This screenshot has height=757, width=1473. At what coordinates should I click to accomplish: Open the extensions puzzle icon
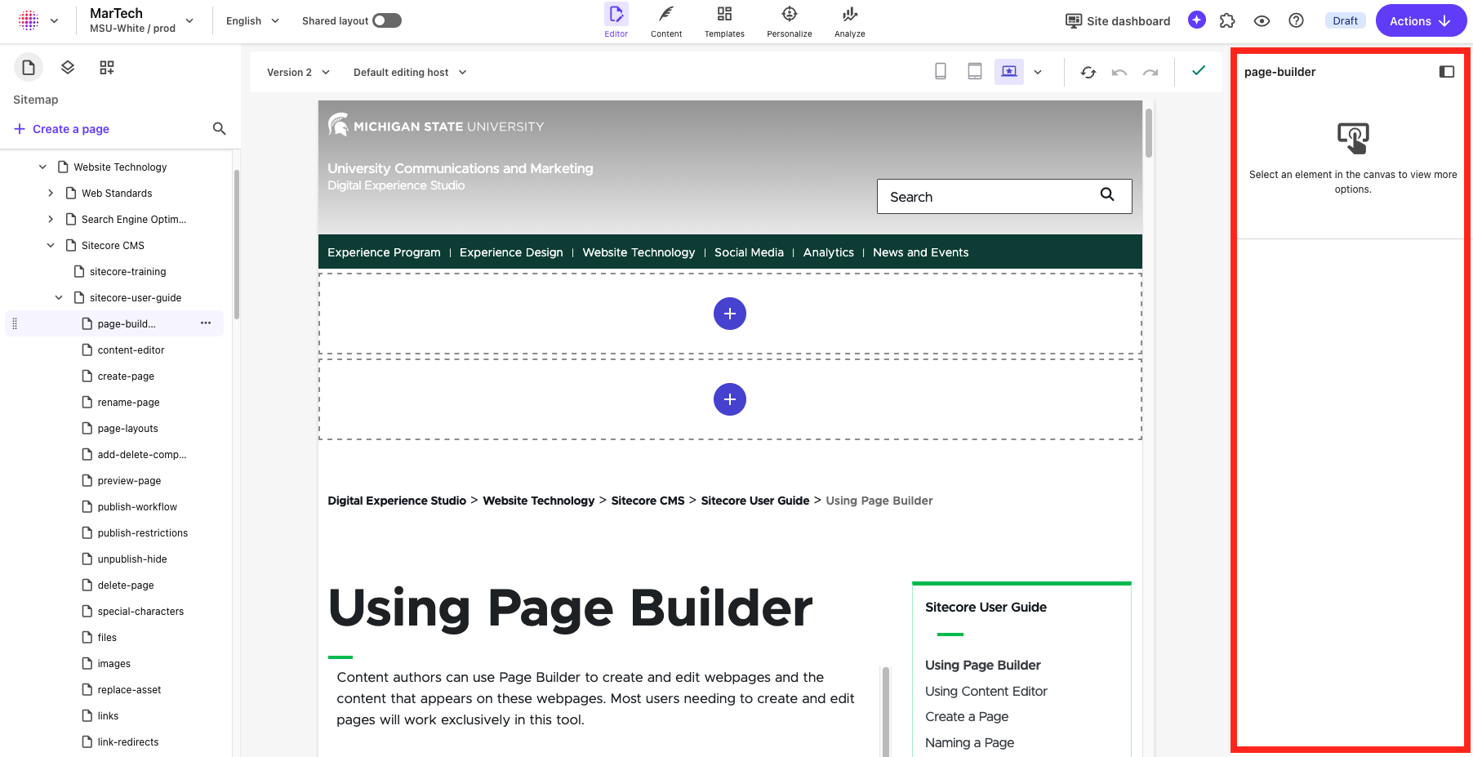[1227, 20]
